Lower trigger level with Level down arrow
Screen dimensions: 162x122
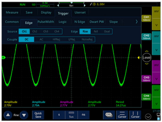147,64
